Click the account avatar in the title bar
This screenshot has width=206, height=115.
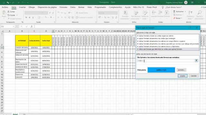click(186, 3)
